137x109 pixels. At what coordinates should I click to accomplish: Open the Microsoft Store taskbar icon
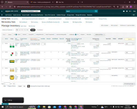tap(49, 107)
